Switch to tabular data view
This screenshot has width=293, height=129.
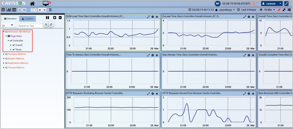pos(14,10)
